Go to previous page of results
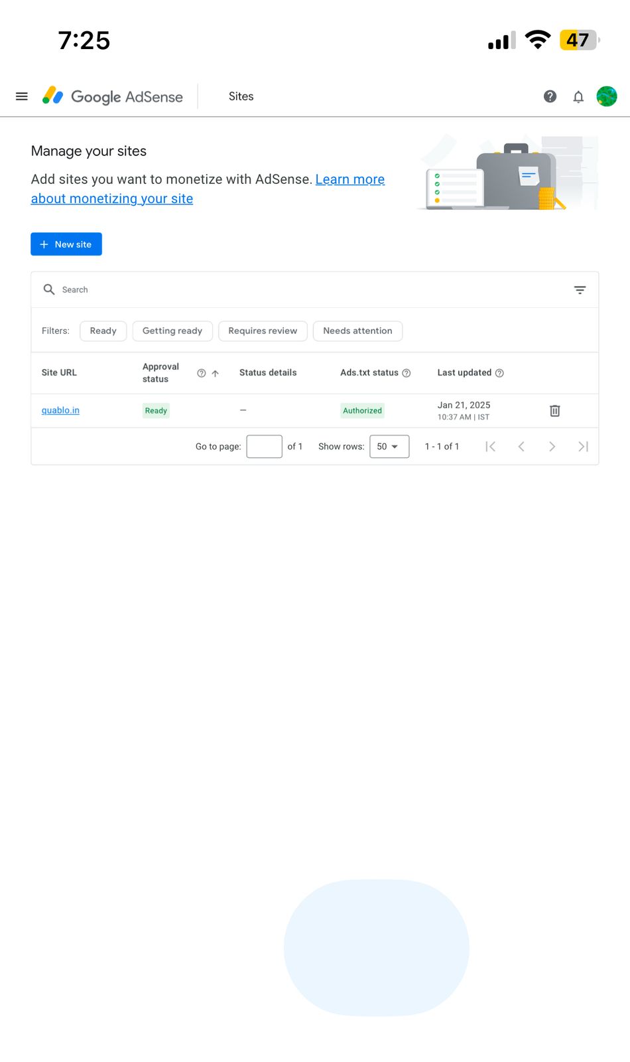Image resolution: width=630 pixels, height=1062 pixels. [521, 447]
